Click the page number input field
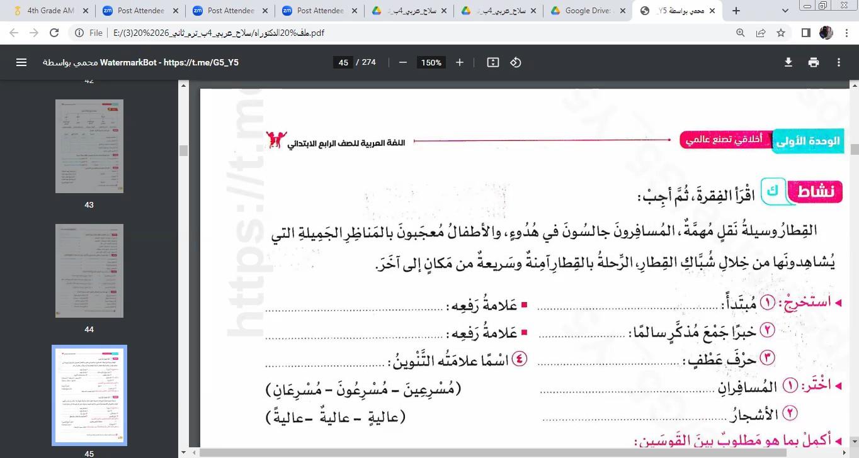The width and height of the screenshot is (859, 458). click(x=343, y=62)
